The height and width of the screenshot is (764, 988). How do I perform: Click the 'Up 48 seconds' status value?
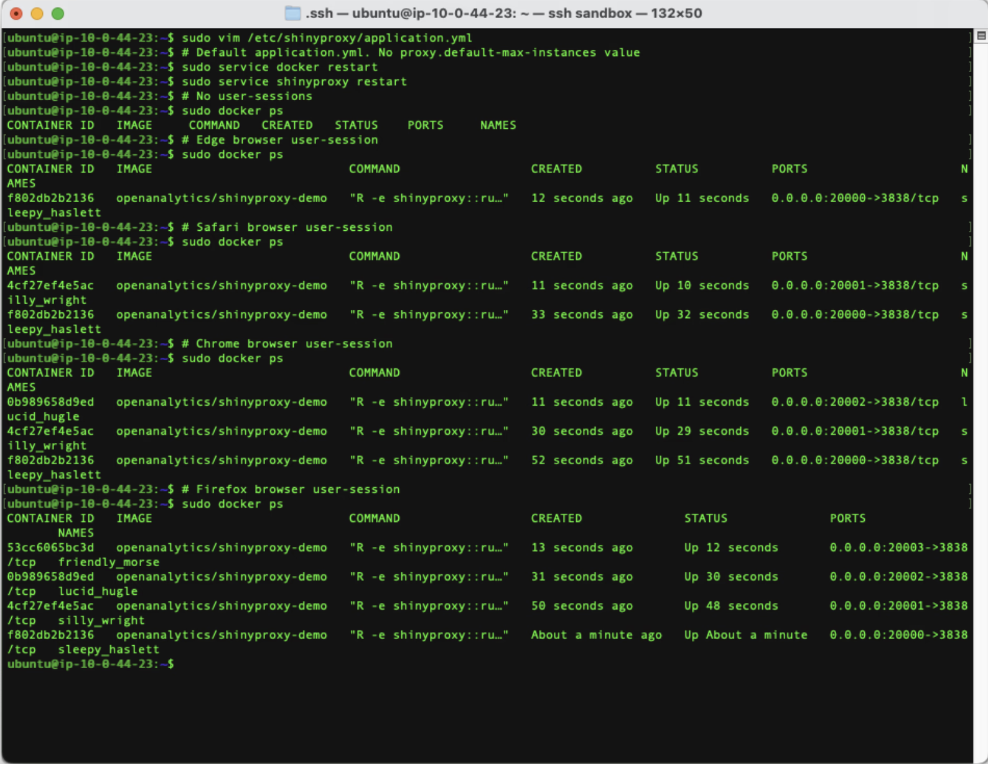pos(731,606)
